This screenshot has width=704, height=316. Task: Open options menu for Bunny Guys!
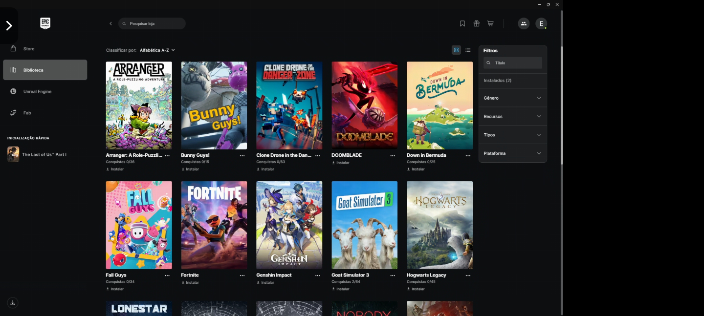pos(242,155)
